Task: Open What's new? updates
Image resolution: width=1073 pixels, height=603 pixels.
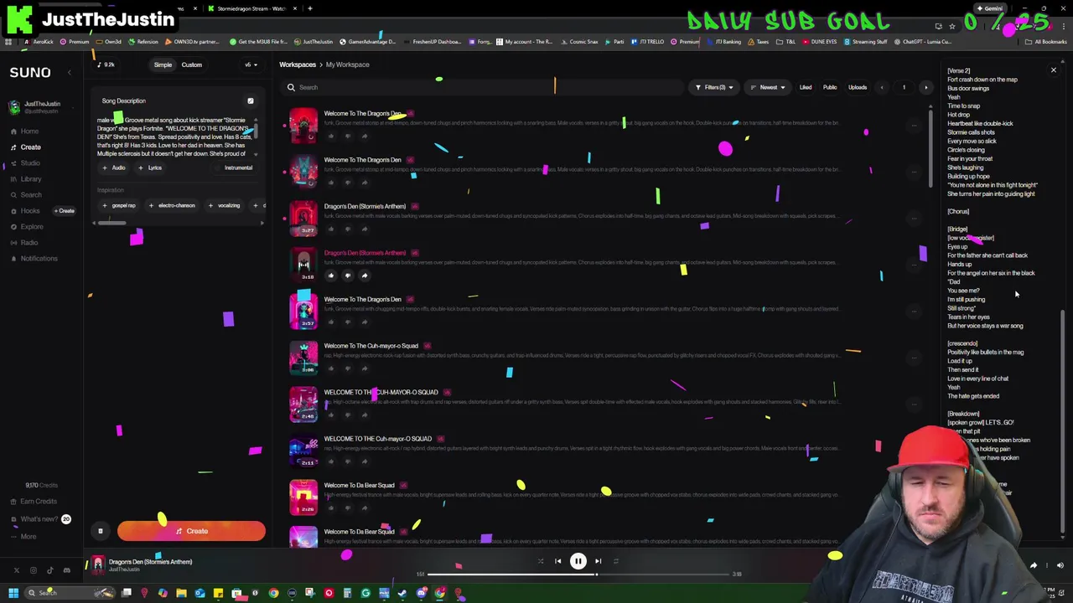Action: click(39, 519)
